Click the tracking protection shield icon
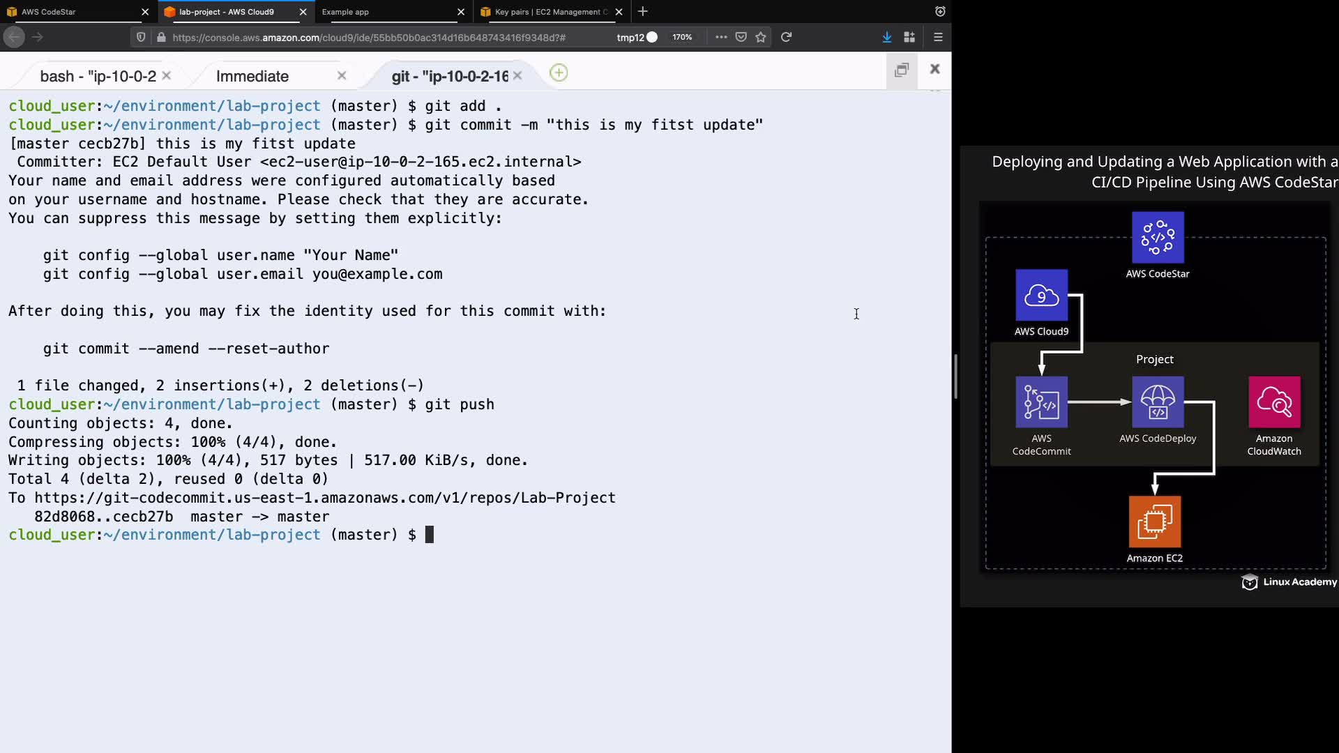 (141, 37)
